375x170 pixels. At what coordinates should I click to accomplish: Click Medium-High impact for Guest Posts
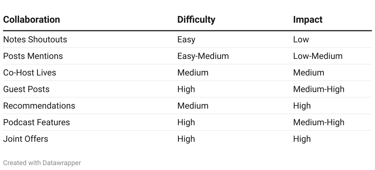point(318,89)
